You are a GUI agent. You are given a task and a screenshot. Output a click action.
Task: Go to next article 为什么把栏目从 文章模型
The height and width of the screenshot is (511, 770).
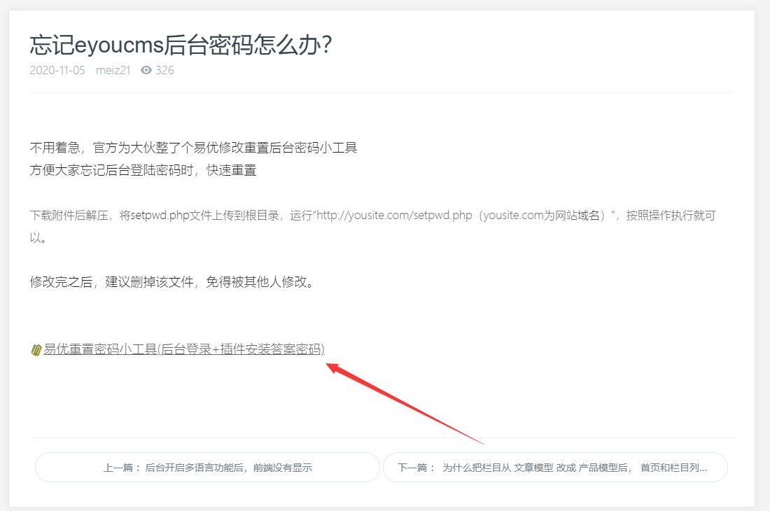(x=555, y=468)
